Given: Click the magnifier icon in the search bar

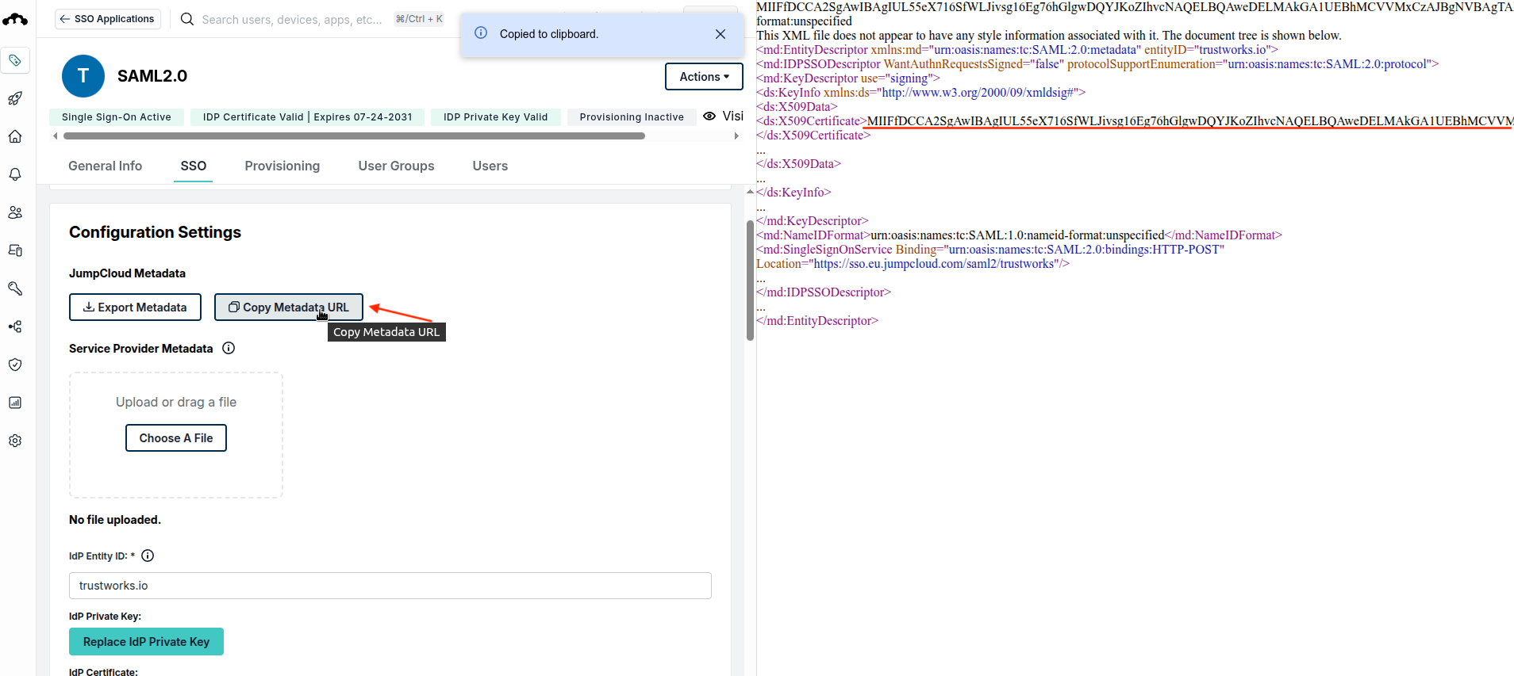Looking at the screenshot, I should [x=187, y=19].
